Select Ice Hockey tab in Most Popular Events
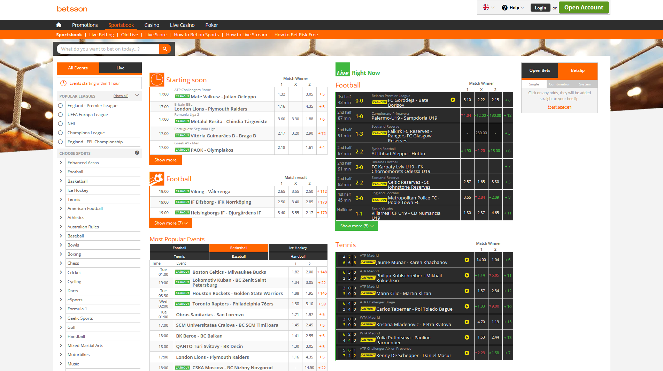This screenshot has height=371, width=663. point(298,248)
